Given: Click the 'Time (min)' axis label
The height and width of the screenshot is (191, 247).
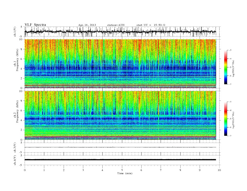Looking at the screenshot, I should coord(125,173).
